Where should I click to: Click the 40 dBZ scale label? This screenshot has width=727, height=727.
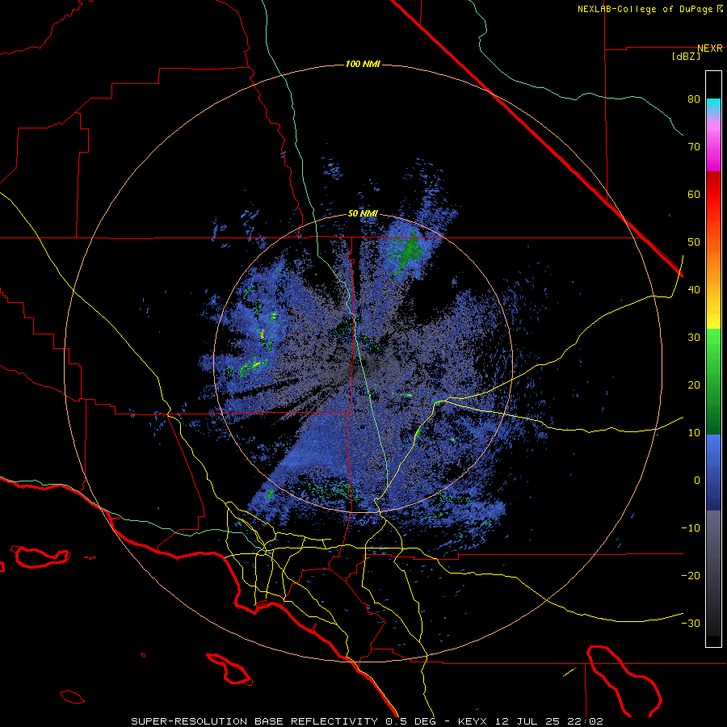694,290
